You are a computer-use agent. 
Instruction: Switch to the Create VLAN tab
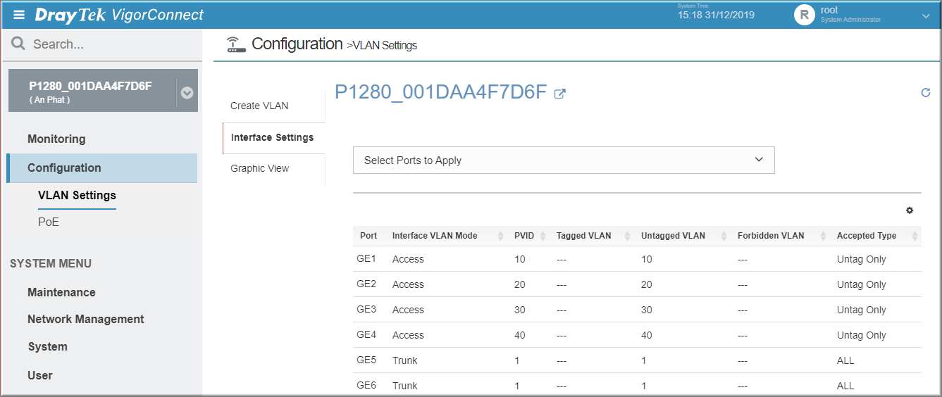[x=259, y=106]
